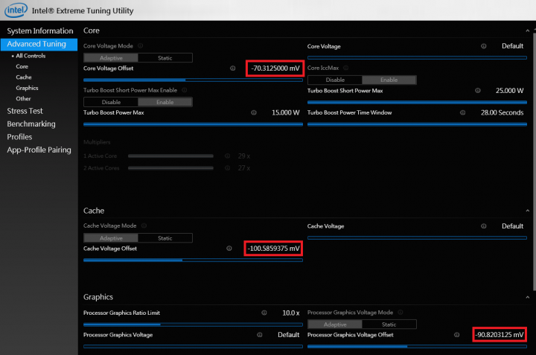Image resolution: width=536 pixels, height=355 pixels.
Task: Click the -90.8203125 mV graphics offset value
Action: tap(500, 335)
